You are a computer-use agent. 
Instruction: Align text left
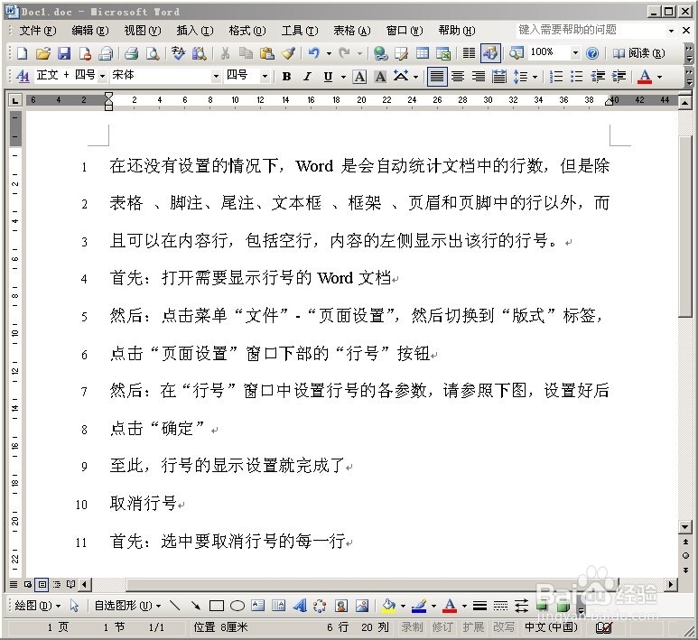point(437,77)
